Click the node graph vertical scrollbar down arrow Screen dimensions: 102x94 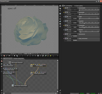[58, 92]
